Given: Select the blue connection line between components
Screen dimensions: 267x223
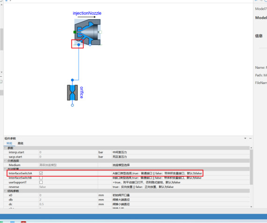Looking at the screenshot, I should (x=79, y=63).
